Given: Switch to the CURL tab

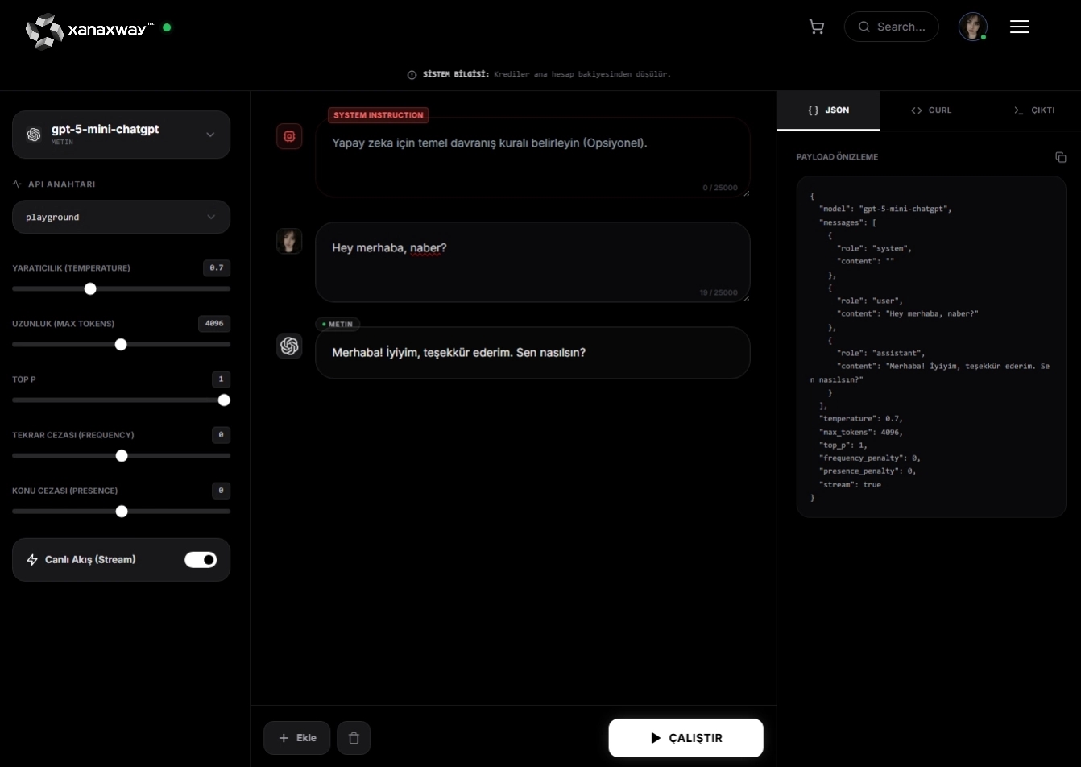Looking at the screenshot, I should click(931, 110).
